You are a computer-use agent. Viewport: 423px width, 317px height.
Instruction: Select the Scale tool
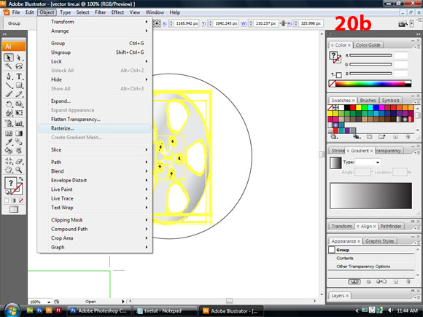pyautogui.click(x=19, y=104)
